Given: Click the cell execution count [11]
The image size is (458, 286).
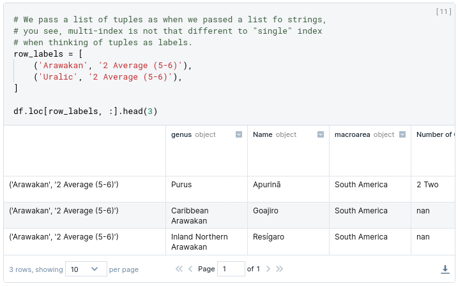Looking at the screenshot, I should coord(443,11).
